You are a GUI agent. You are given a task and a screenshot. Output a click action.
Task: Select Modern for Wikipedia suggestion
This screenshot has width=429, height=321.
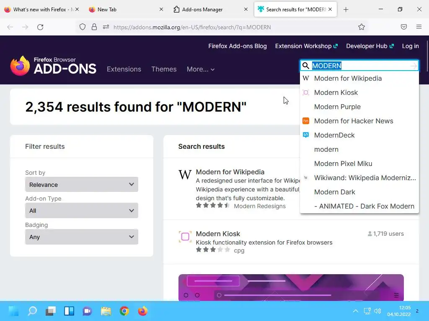[359, 78]
